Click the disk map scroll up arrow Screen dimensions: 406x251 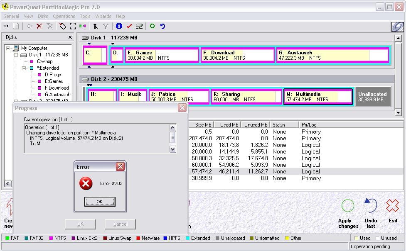(398, 39)
